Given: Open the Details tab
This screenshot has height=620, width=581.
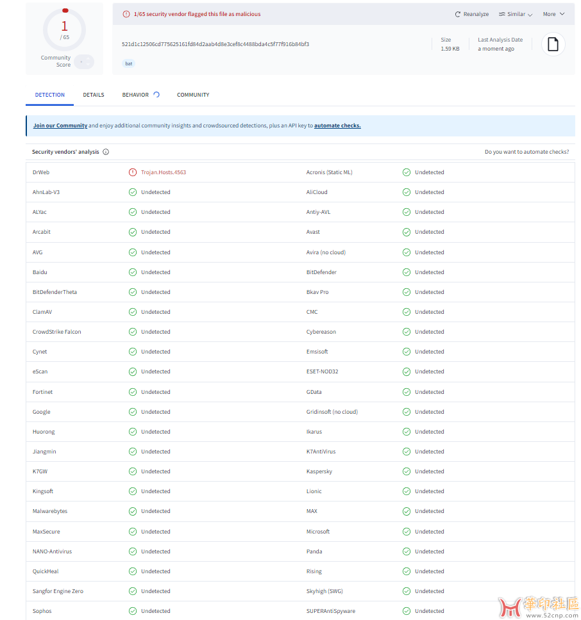Looking at the screenshot, I should coord(94,95).
